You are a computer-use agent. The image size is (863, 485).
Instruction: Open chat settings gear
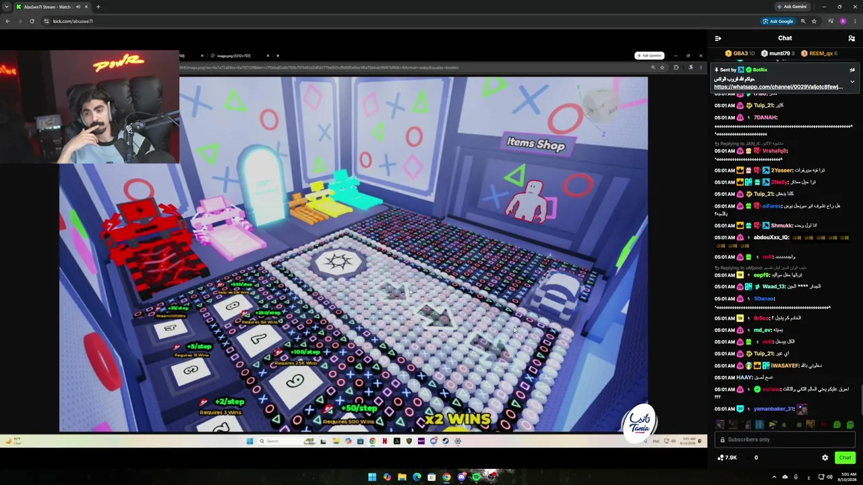click(825, 458)
